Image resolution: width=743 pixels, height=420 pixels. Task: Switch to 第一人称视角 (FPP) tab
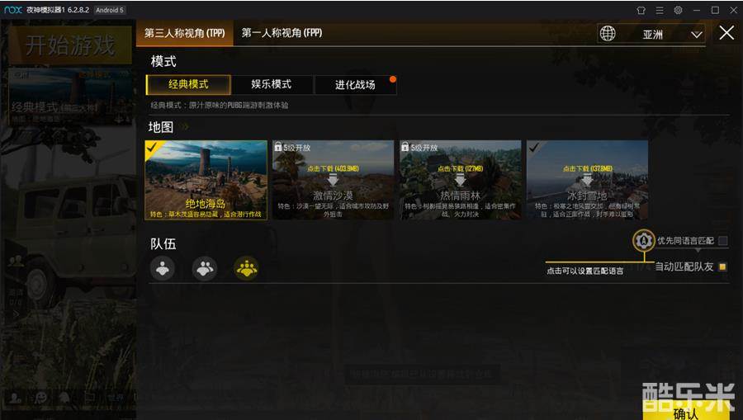point(282,33)
